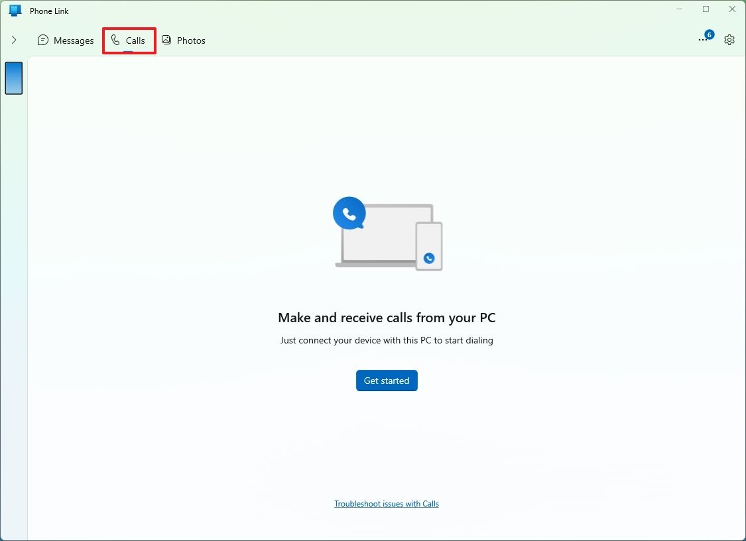
Task: Click the Make and receive calls heading
Action: [387, 318]
